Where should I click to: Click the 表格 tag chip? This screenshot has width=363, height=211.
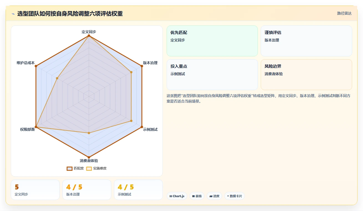[x=197, y=196]
